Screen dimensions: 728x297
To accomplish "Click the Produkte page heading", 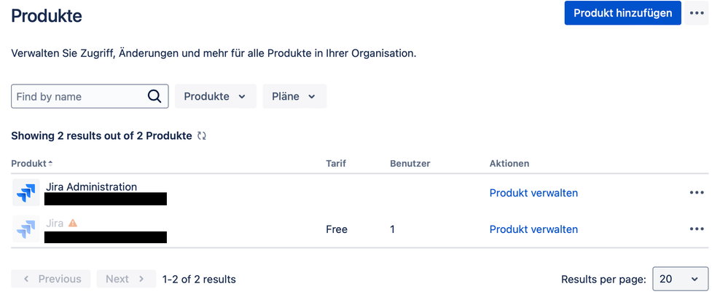I will [47, 16].
